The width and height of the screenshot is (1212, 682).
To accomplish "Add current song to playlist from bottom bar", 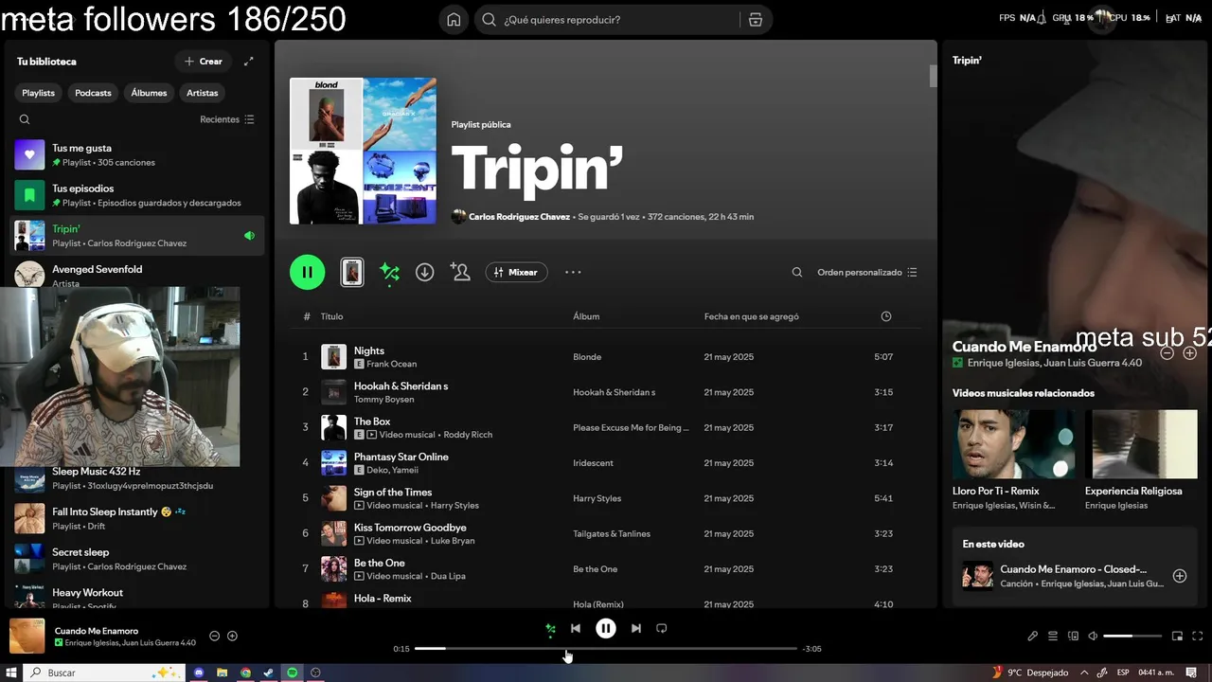I will tap(232, 637).
